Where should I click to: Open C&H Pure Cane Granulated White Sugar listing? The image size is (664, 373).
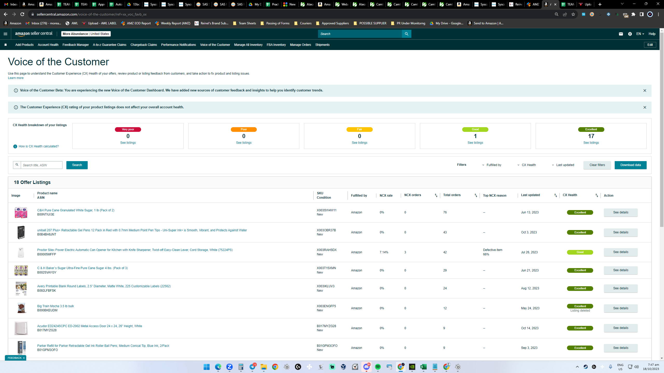76,210
